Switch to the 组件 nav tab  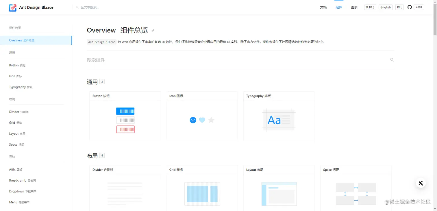tap(339, 7)
